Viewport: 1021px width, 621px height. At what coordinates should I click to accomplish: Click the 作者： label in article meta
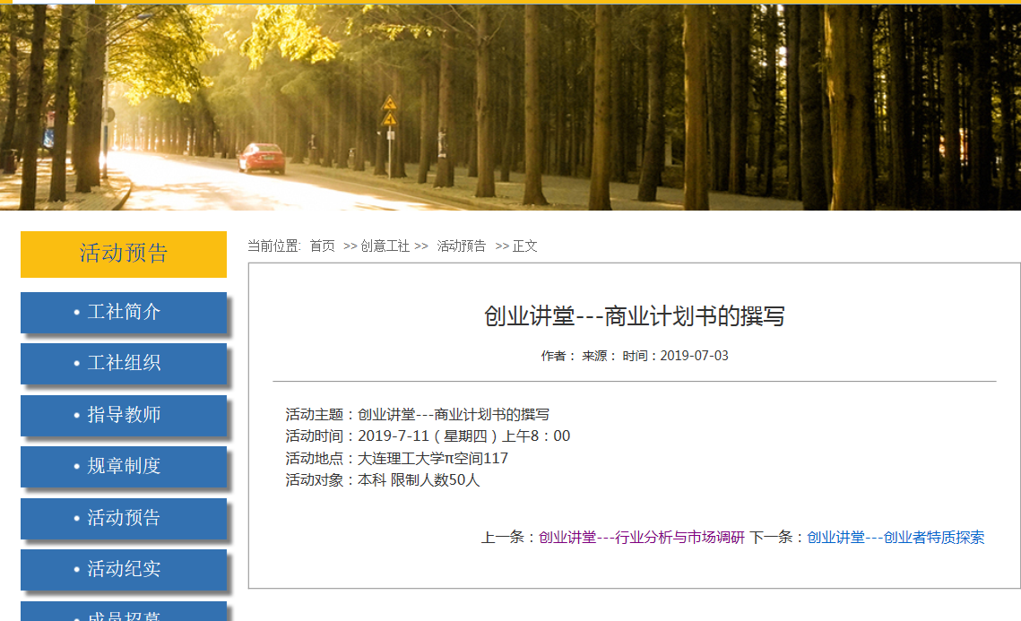[x=558, y=356]
